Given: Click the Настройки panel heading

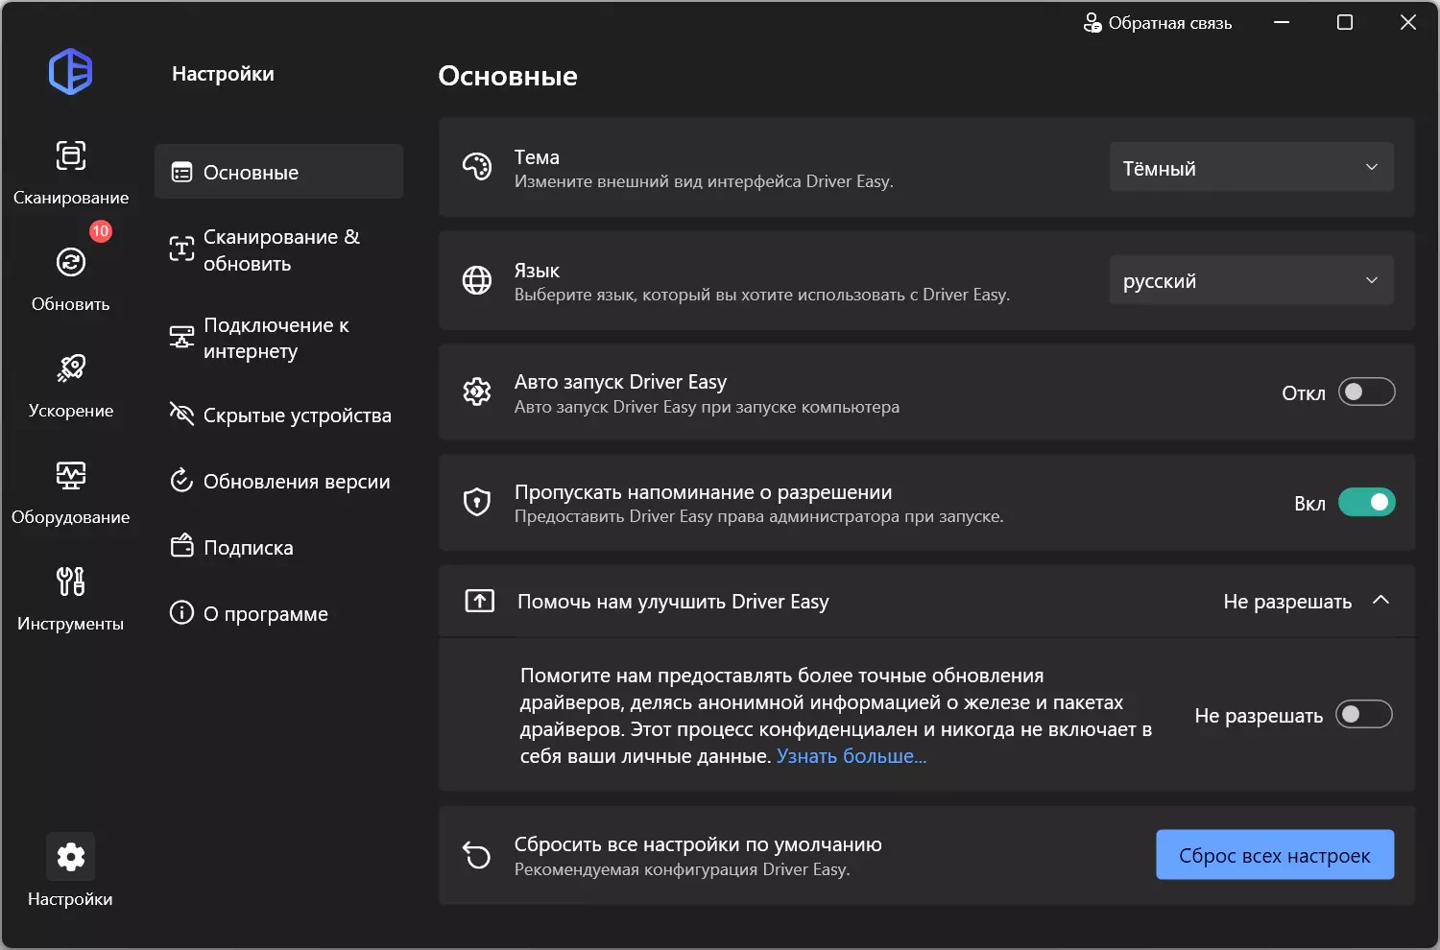Looking at the screenshot, I should click(x=223, y=74).
